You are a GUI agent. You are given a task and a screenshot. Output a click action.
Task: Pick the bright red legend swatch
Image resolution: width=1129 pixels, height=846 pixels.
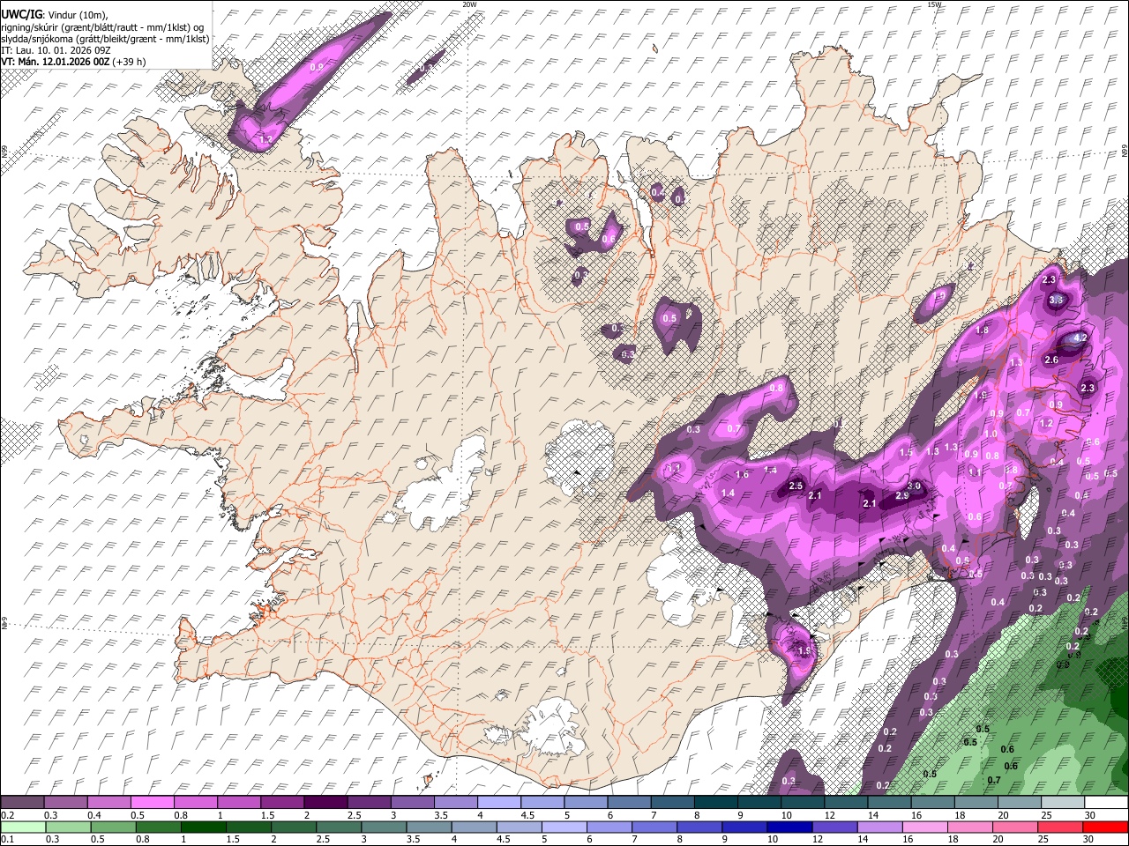click(x=1105, y=827)
